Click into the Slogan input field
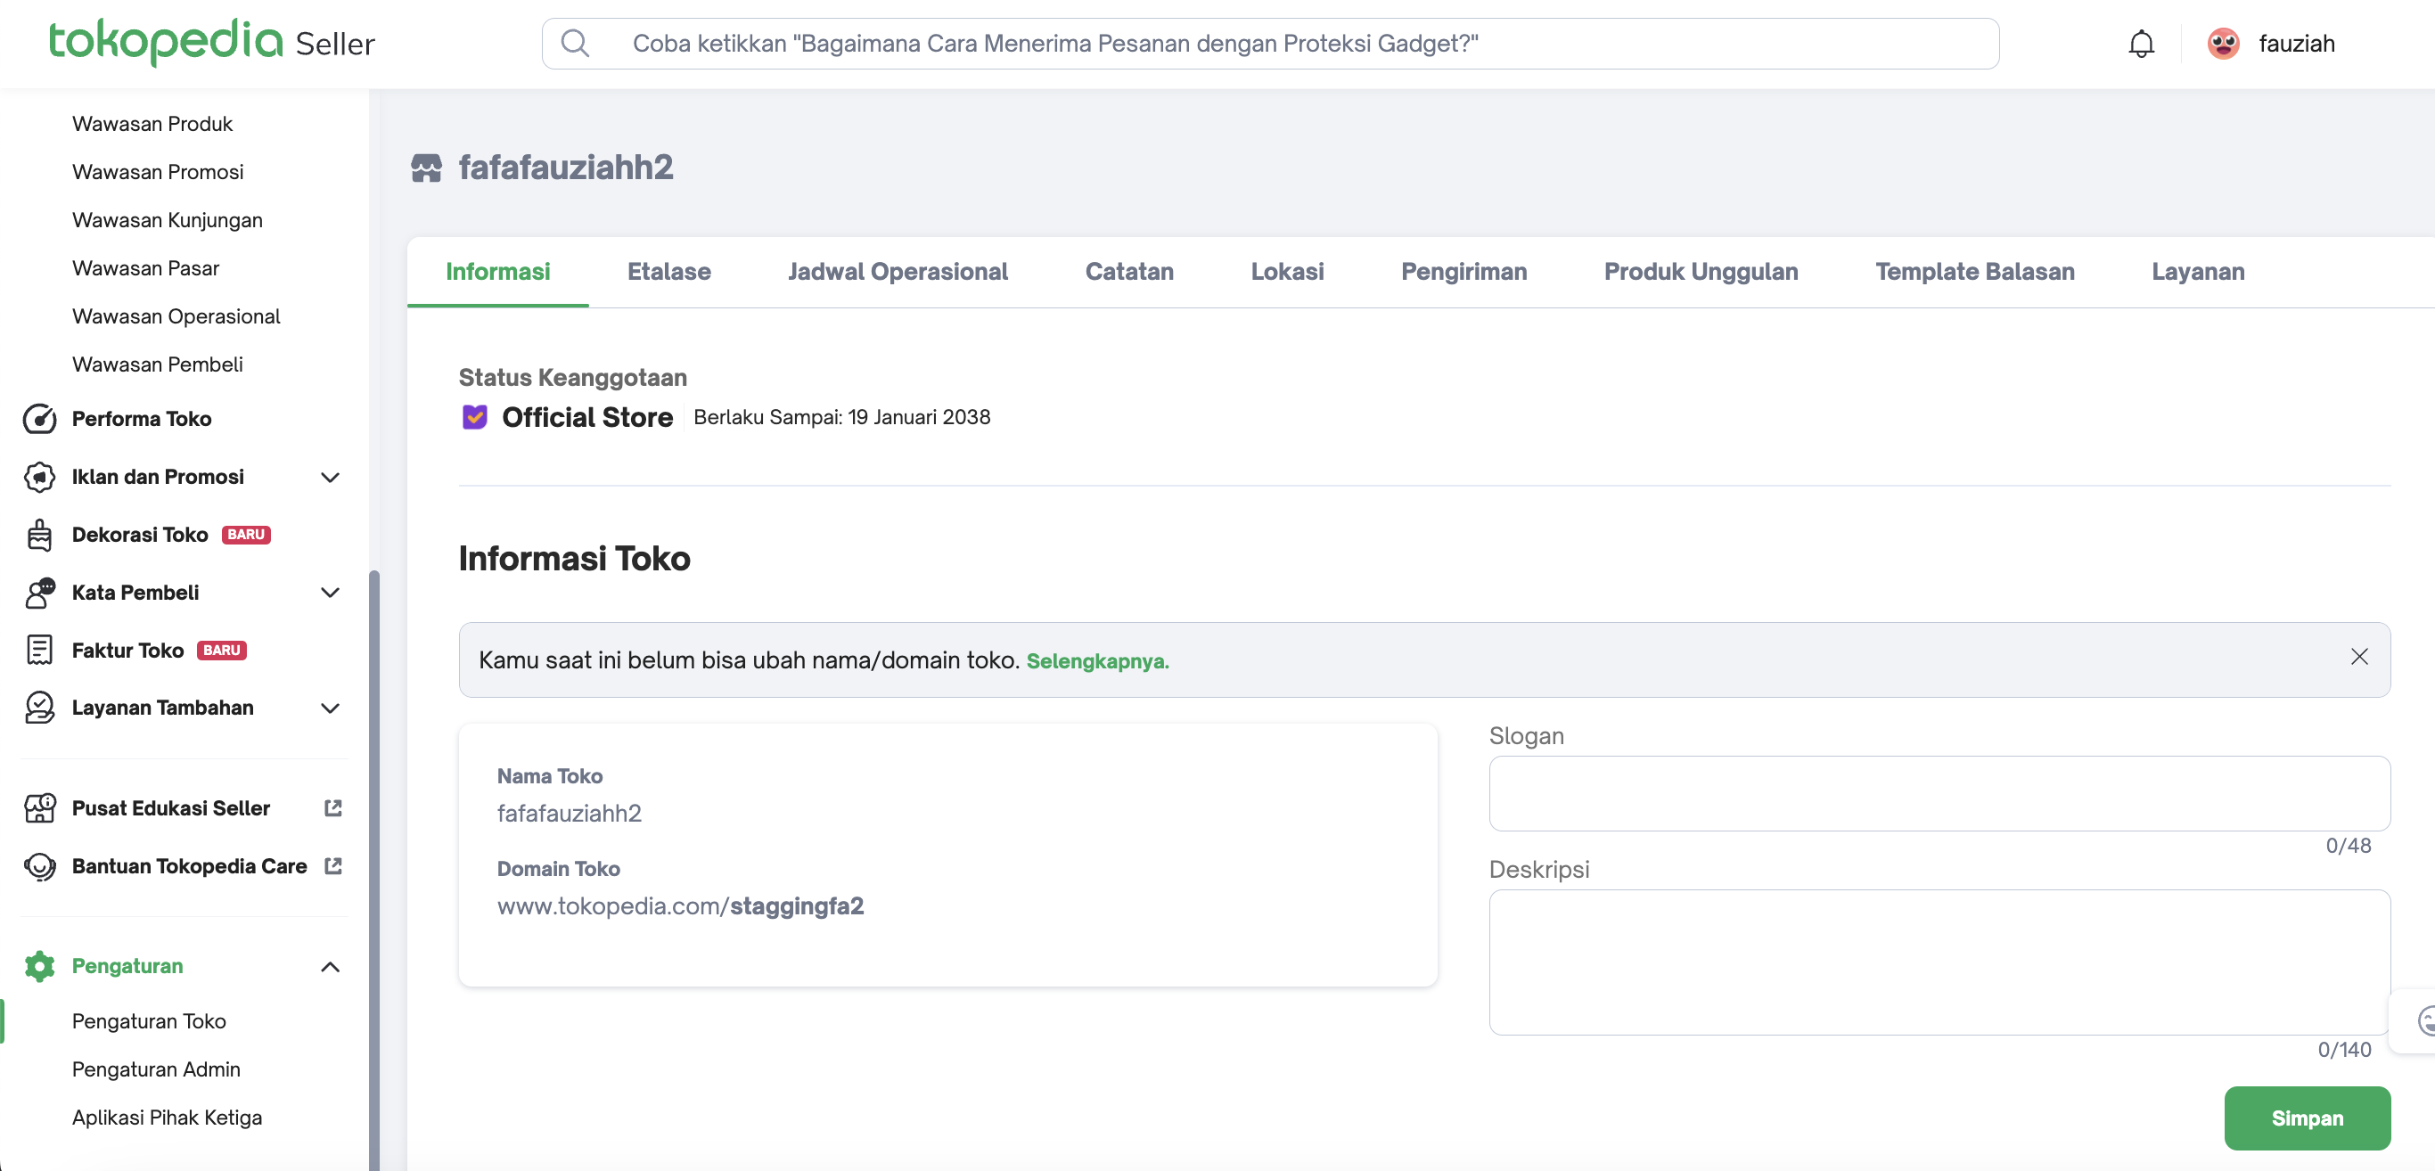The image size is (2435, 1171). coord(1939,793)
